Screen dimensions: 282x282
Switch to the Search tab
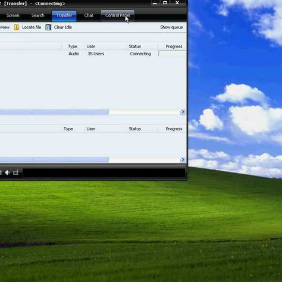click(37, 15)
